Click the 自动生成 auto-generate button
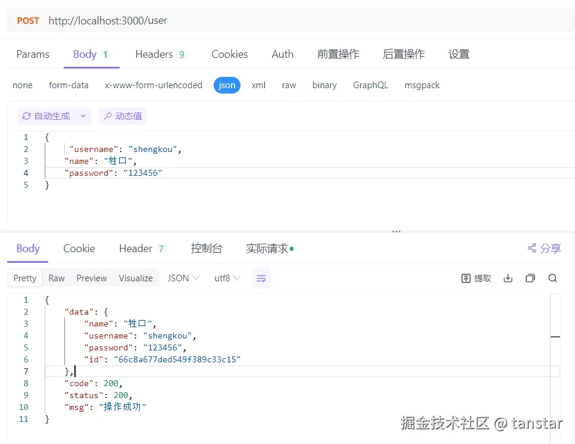This screenshot has width=575, height=444. pos(46,116)
